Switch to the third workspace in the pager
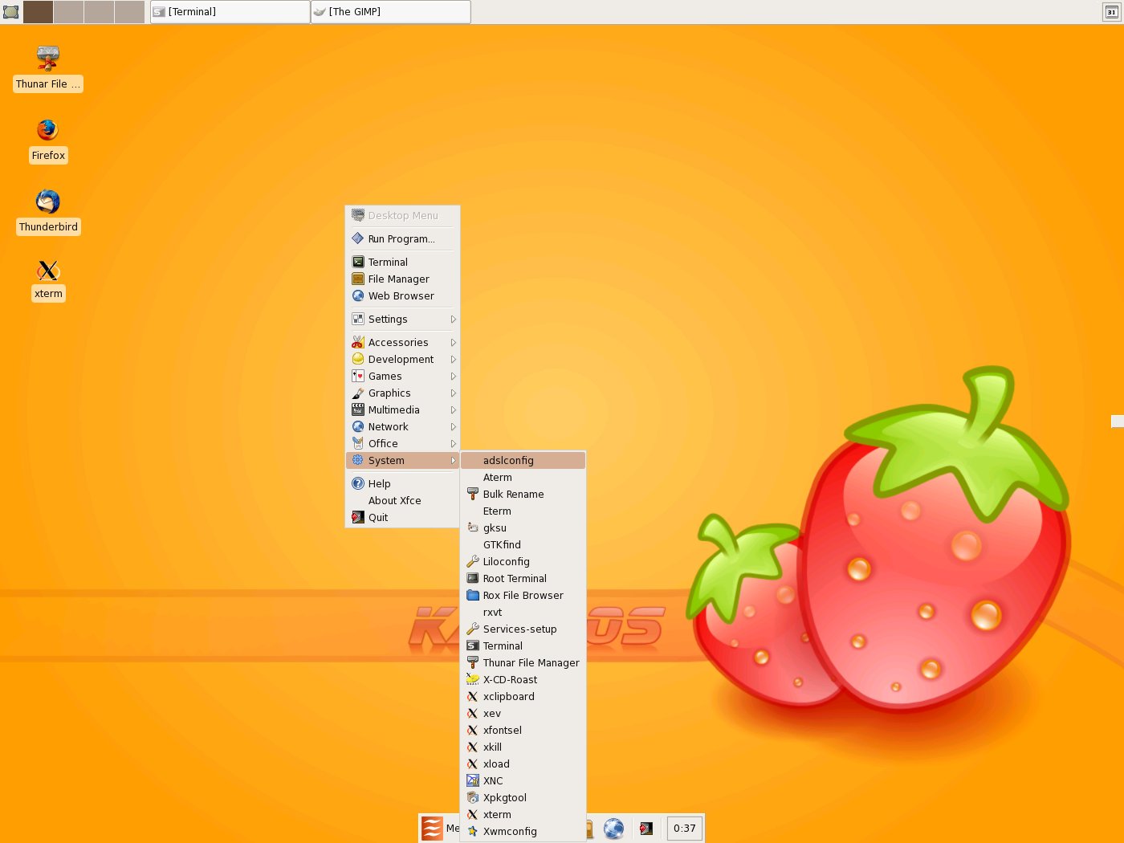Screen dimensions: 1124x843 pos(100,12)
